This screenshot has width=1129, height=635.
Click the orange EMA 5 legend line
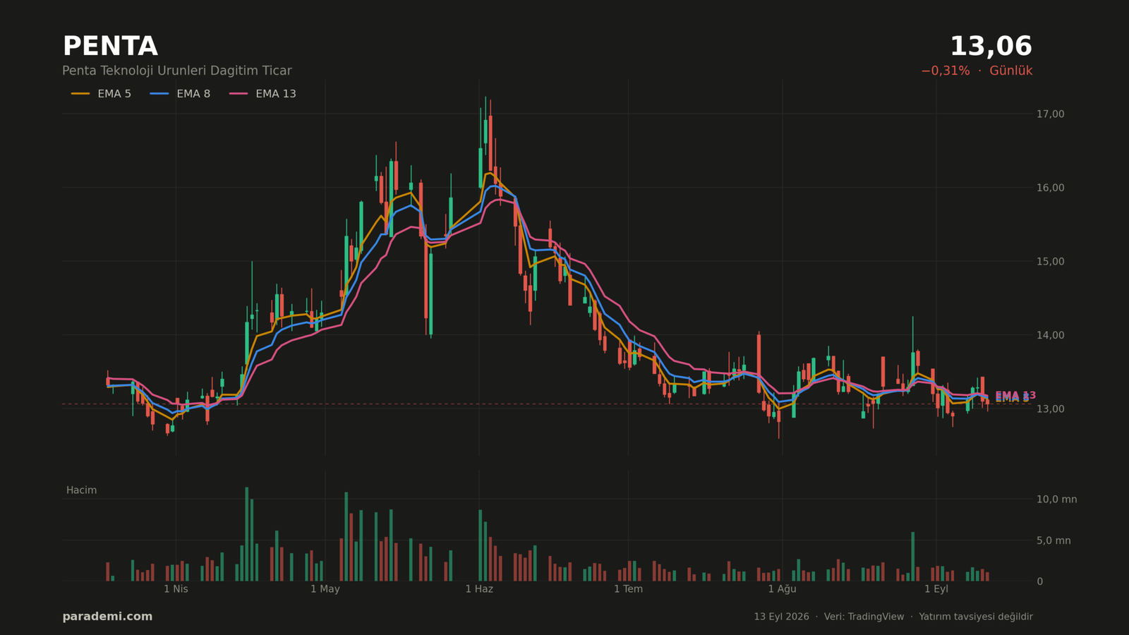point(80,94)
